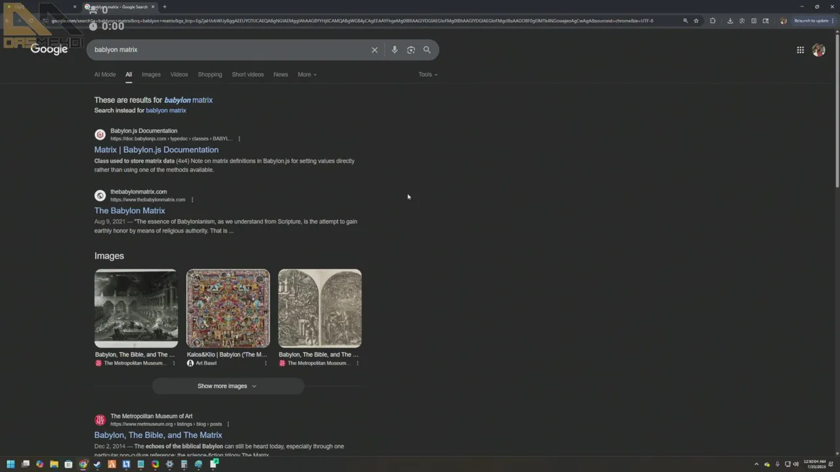Viewport: 840px width, 472px height.
Task: Go to the Google homepage logo
Action: [49, 49]
